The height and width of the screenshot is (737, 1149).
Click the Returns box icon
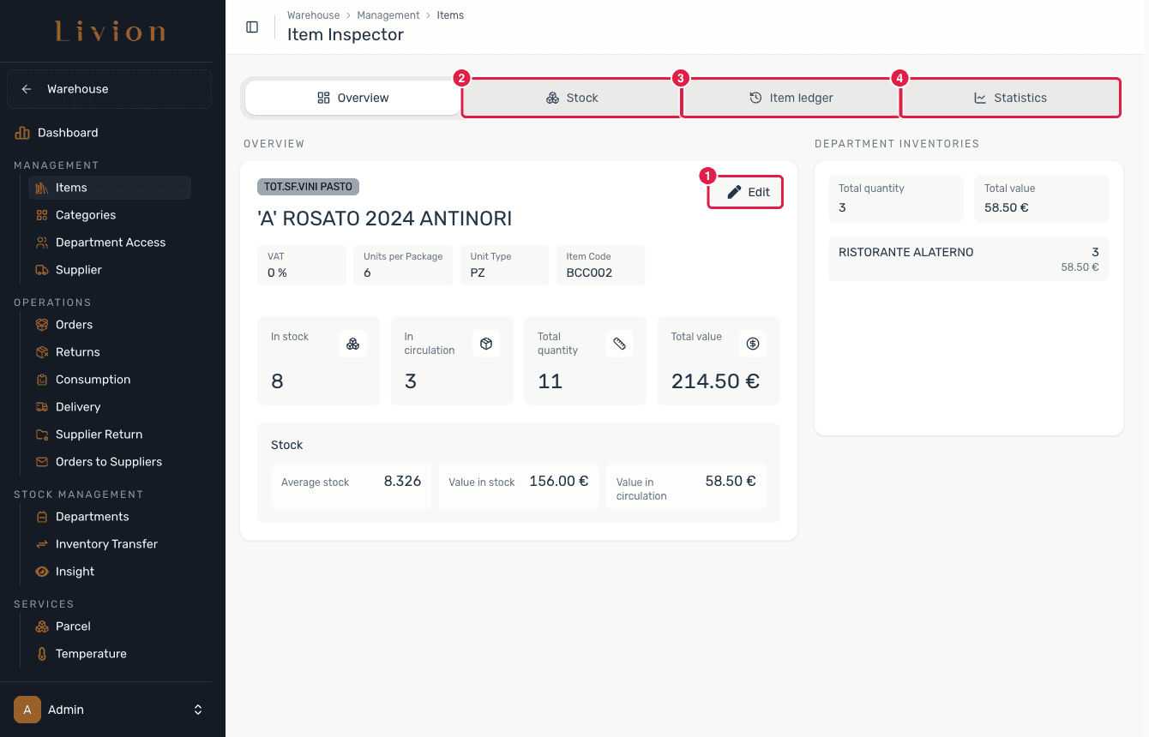click(42, 352)
